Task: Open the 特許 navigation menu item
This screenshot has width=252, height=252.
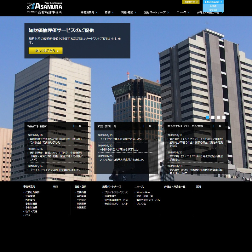Action: click(109, 13)
